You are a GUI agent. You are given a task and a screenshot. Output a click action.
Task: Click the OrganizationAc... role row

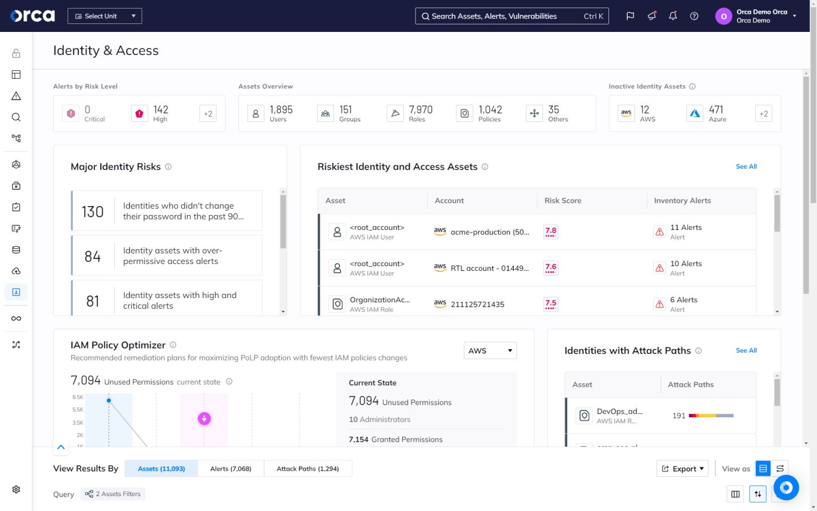point(537,301)
